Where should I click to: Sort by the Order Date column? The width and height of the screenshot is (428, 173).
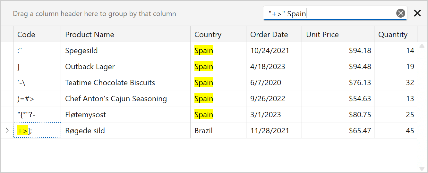pos(274,35)
